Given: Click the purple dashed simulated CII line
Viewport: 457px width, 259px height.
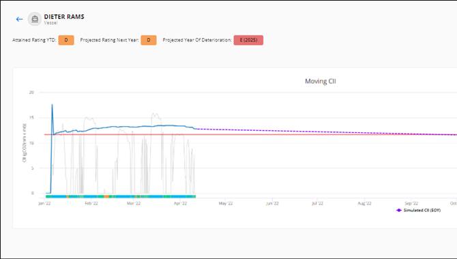Looking at the screenshot, I should click(321, 132).
